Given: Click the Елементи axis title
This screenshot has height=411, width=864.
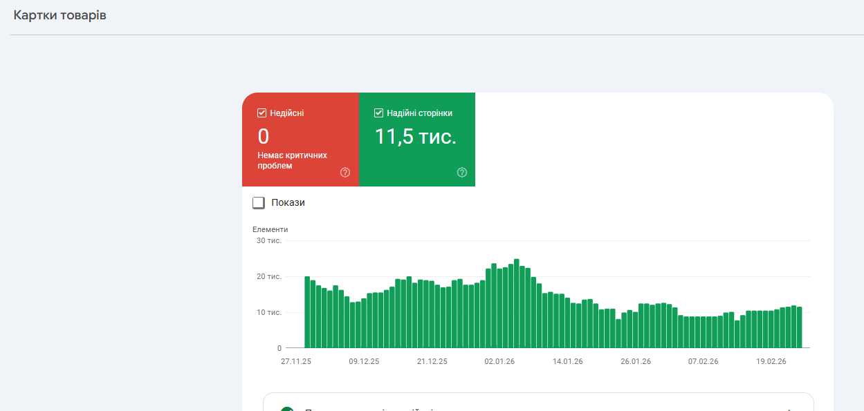Looking at the screenshot, I should pyautogui.click(x=270, y=229).
